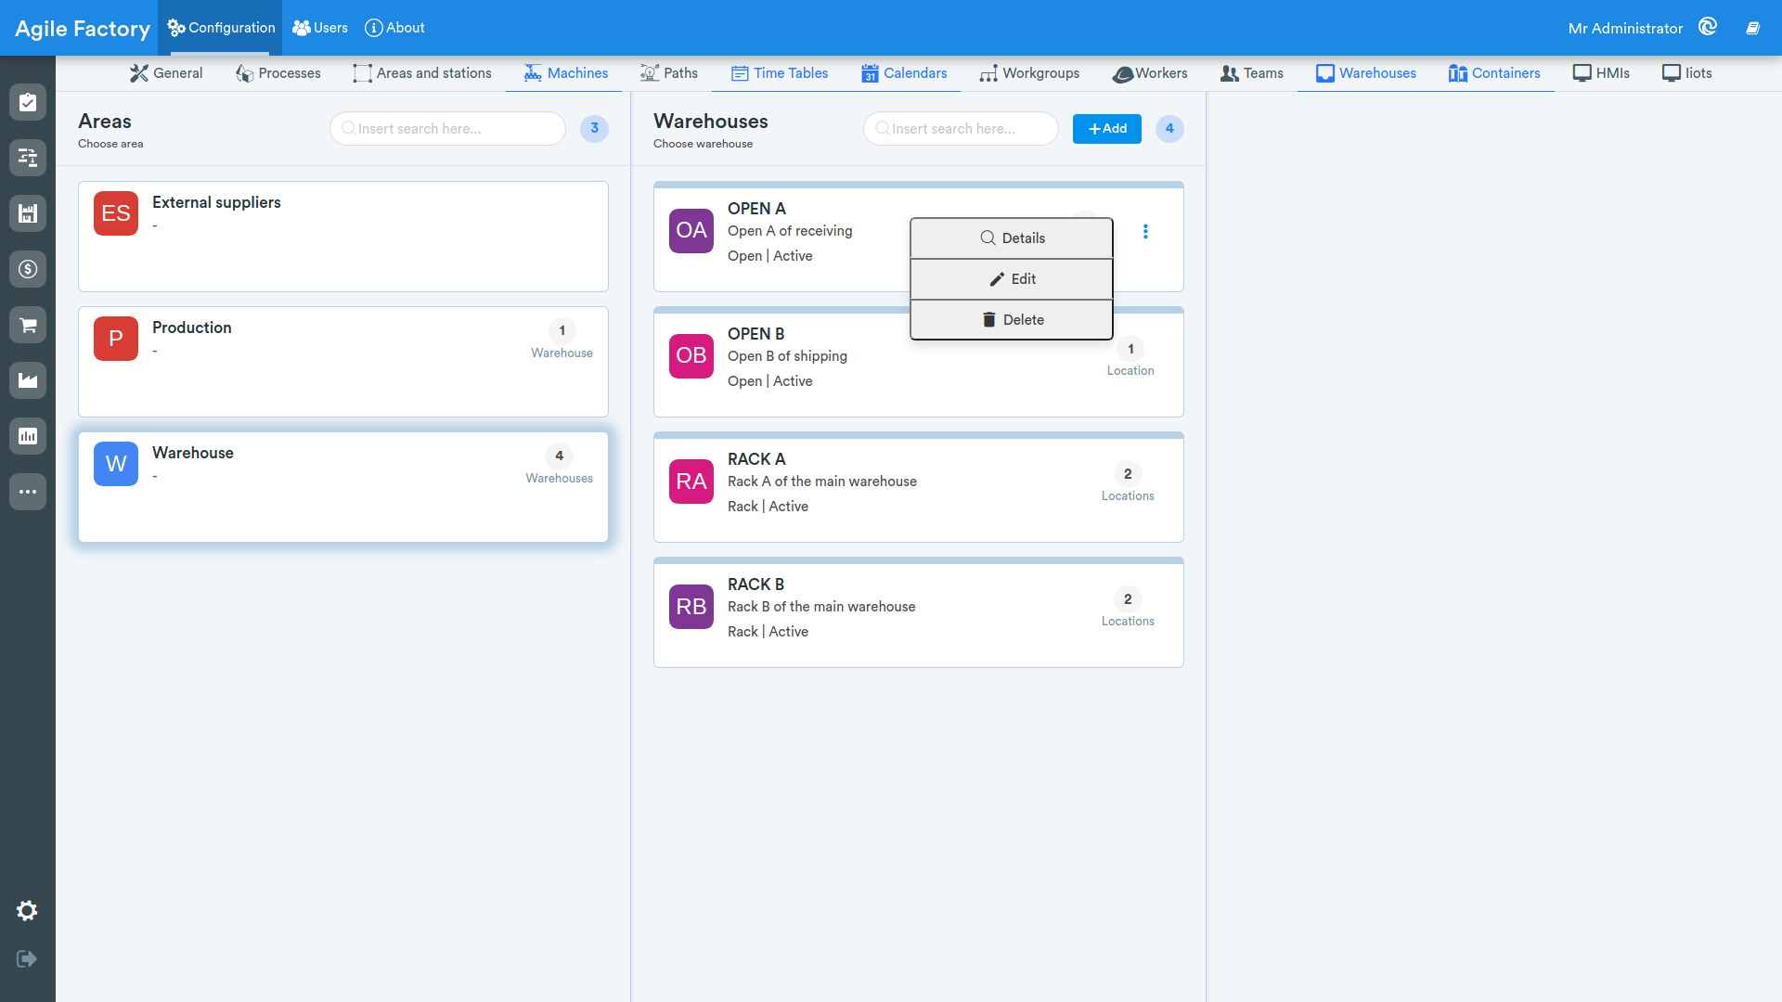
Task: Open the OPEN A three-dot options menu
Action: coord(1145,231)
